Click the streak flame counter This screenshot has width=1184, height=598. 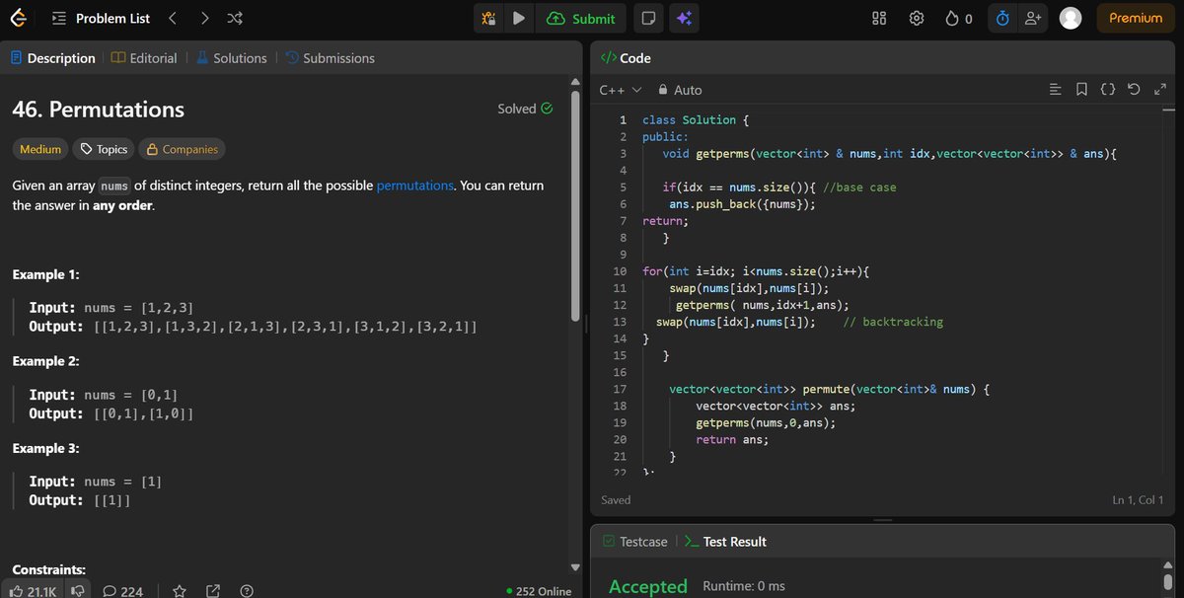coord(959,18)
